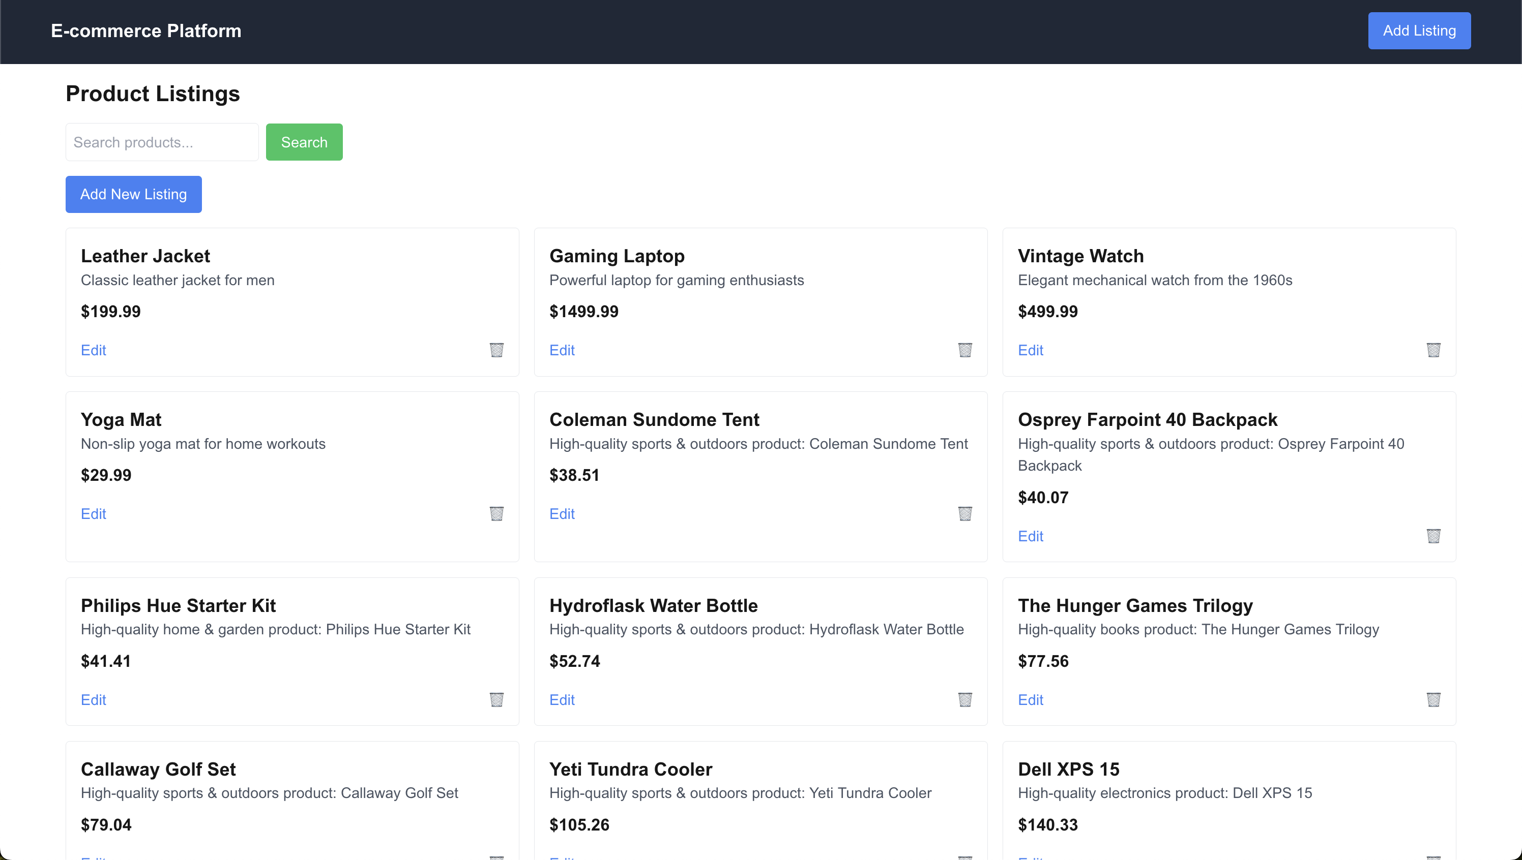Delete the Osprey Farpoint 40 Backpack listing
This screenshot has height=860, width=1522.
[x=1433, y=536]
